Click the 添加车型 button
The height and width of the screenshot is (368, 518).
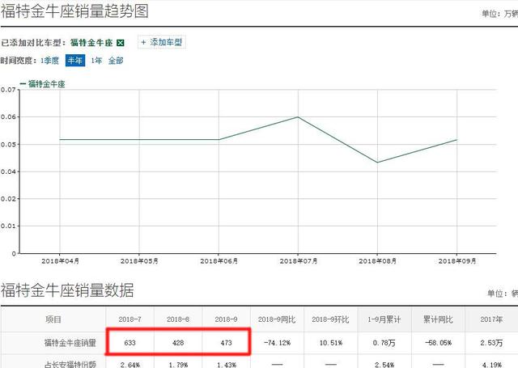tap(162, 42)
